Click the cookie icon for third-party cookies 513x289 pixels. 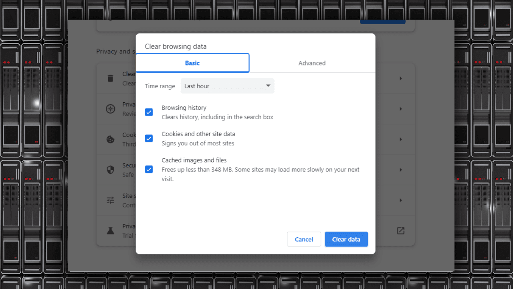111,139
